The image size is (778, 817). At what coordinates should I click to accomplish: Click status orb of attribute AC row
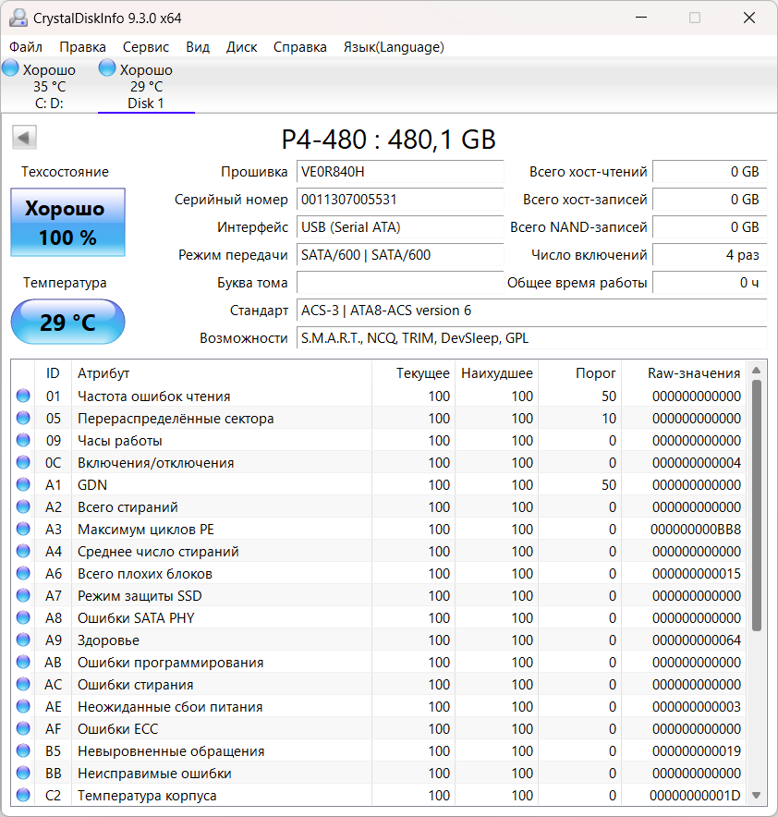coord(23,684)
